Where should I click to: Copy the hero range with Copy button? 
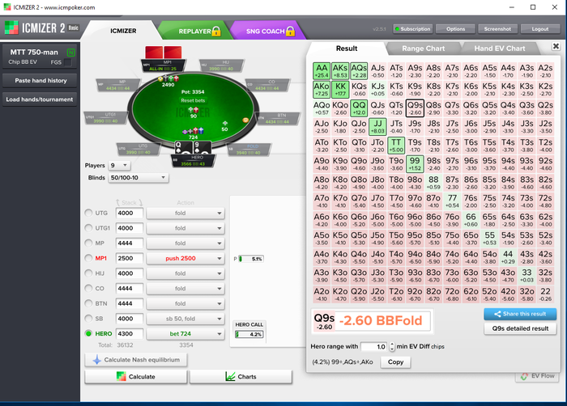tap(395, 362)
